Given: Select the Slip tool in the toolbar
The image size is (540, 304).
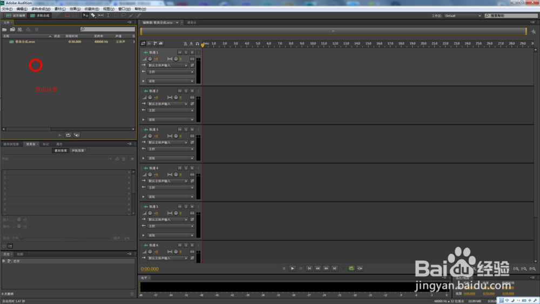Looking at the screenshot, I should click(100, 16).
